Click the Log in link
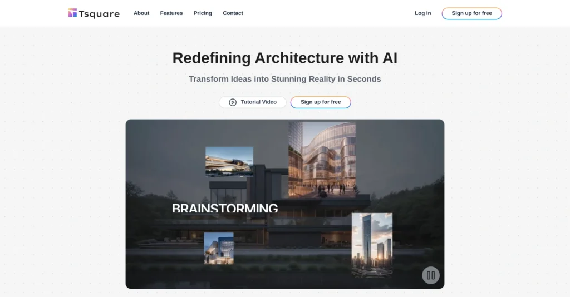The height and width of the screenshot is (297, 570). tap(422, 13)
